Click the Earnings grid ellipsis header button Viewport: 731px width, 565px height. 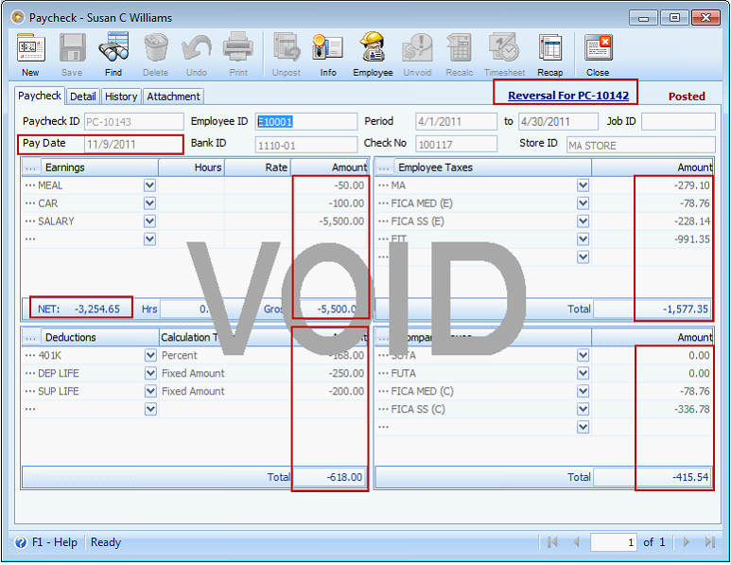[31, 168]
